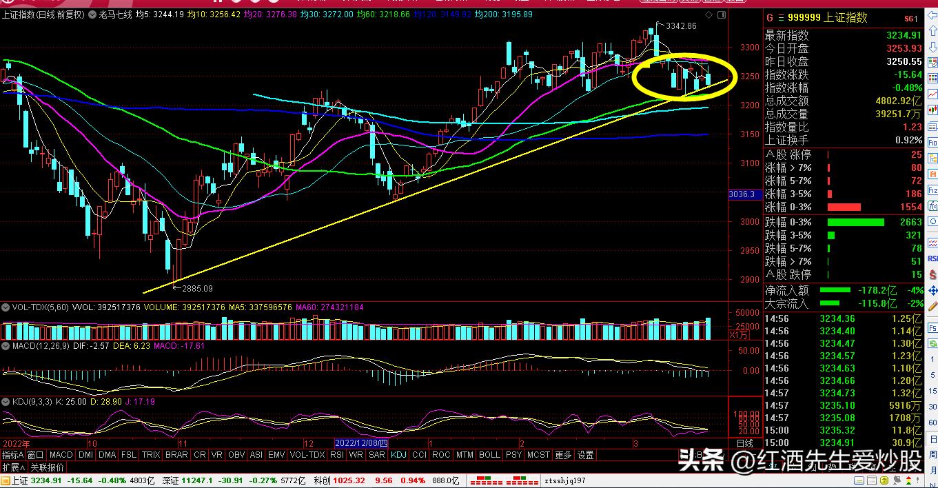
Task: Select the OBV indicator tab
Action: coord(236,455)
